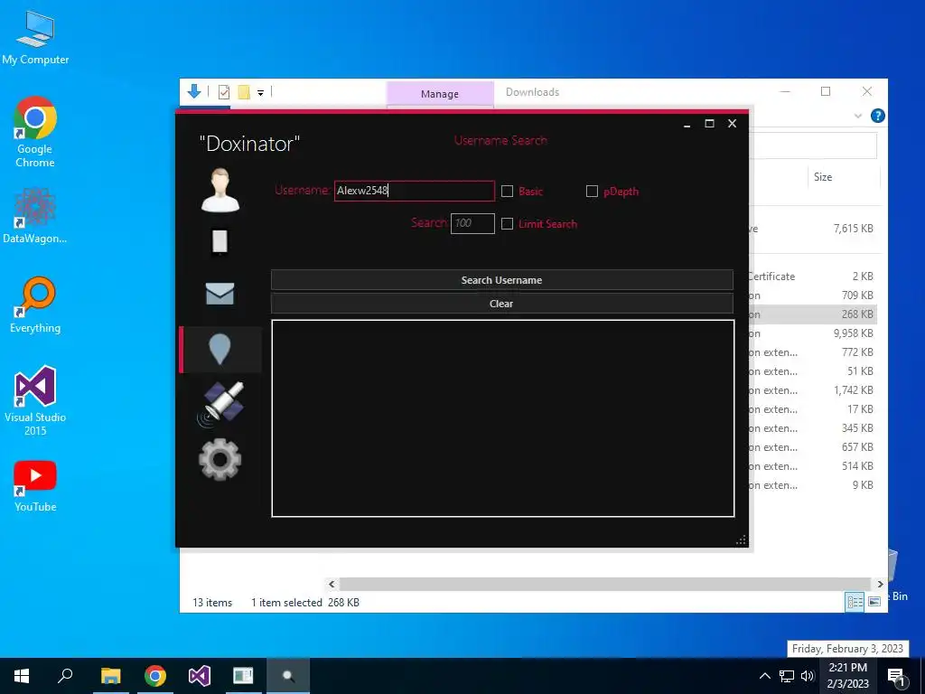
Task: Open Google Chrome desktop shortcut
Action: coord(35,132)
